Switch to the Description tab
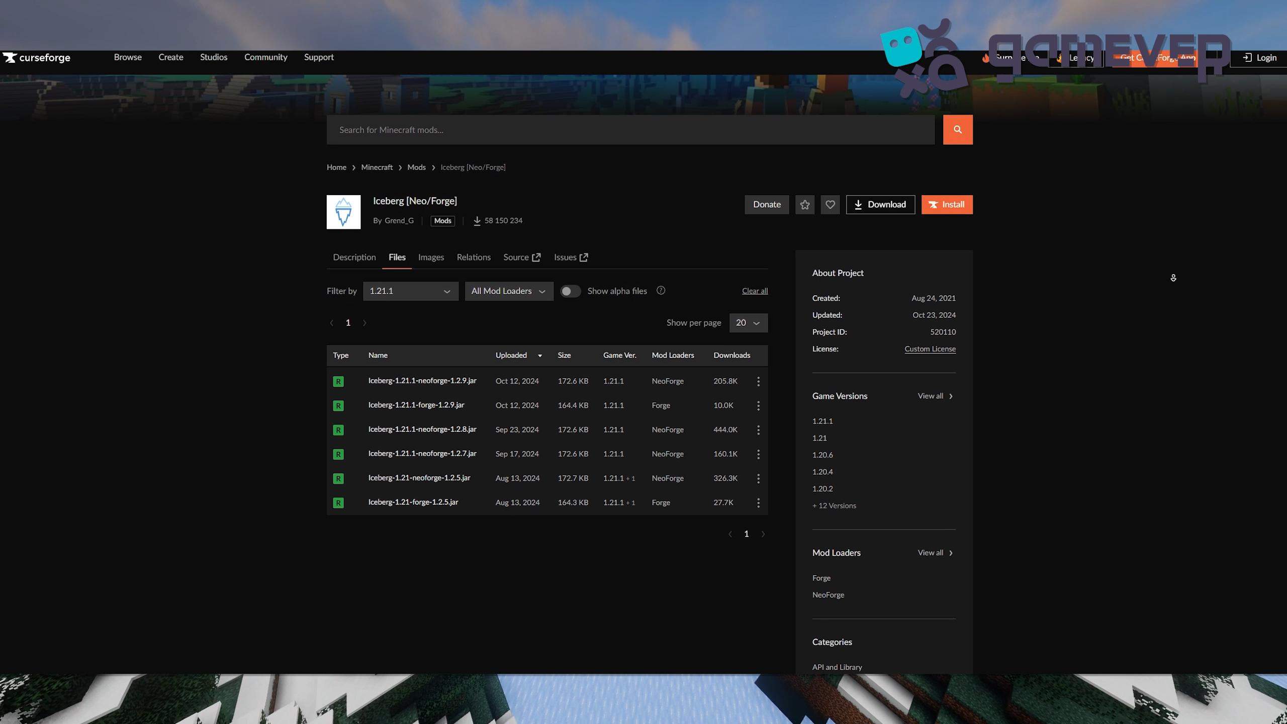1287x724 pixels. tap(354, 257)
